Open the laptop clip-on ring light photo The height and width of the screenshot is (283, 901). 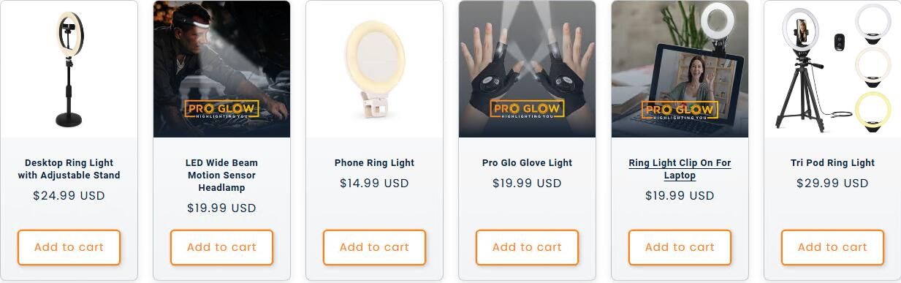pos(680,69)
